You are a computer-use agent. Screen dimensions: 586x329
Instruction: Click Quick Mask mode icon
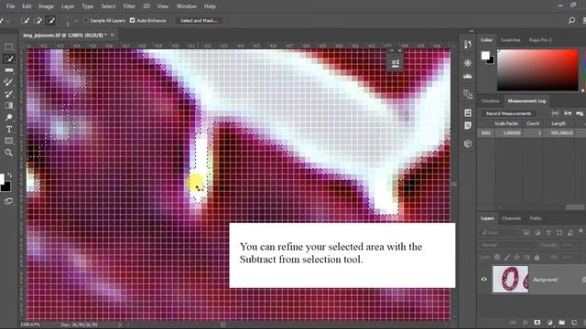click(8, 201)
